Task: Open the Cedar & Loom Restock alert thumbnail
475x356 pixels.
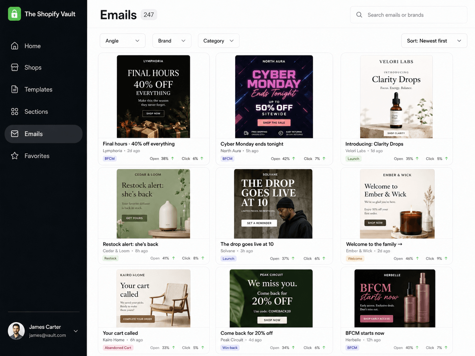Action: (x=153, y=204)
